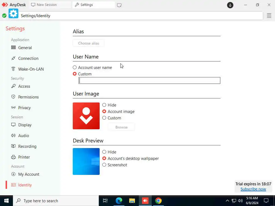The image size is (275, 206).
Task: Open Permissions shield icon
Action: point(13,97)
